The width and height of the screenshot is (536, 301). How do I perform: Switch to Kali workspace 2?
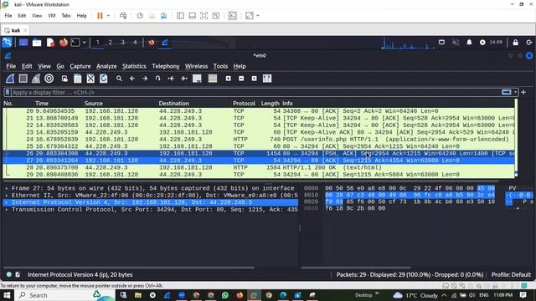110,43
